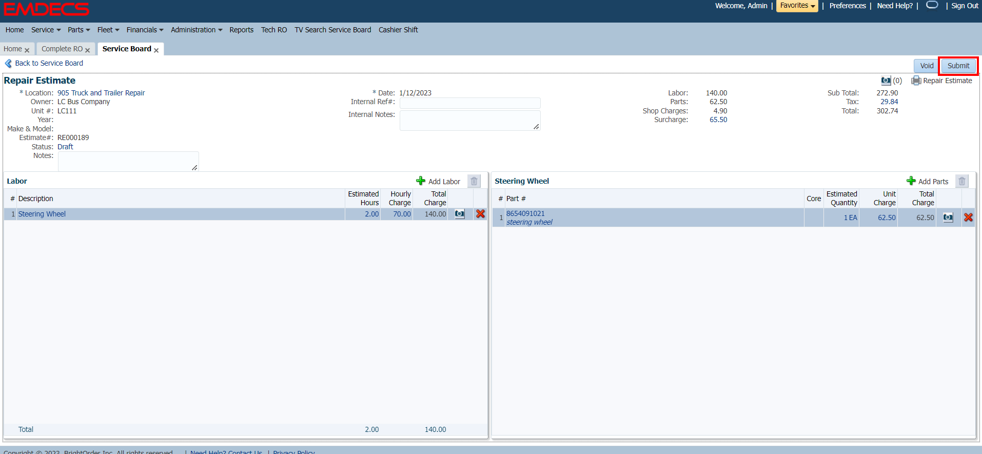Expand the Service menu
This screenshot has width=982, height=454.
(46, 30)
